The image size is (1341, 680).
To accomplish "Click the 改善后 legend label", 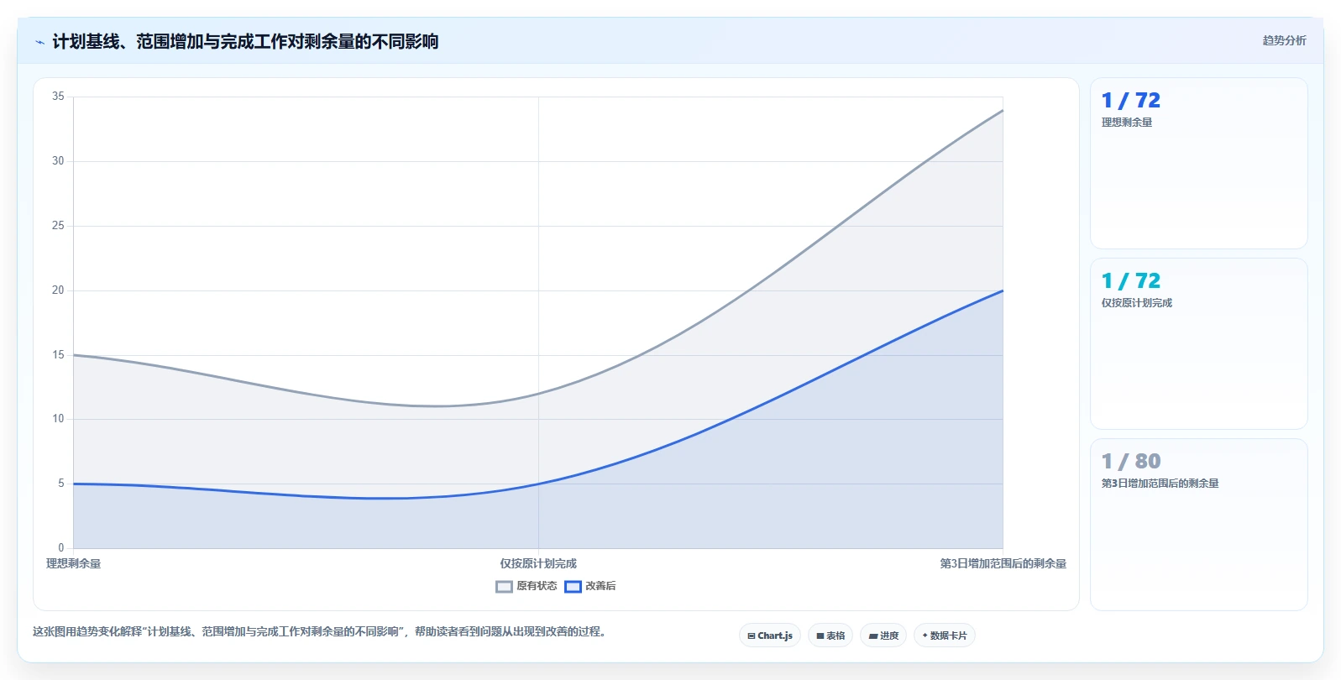I will coord(600,586).
